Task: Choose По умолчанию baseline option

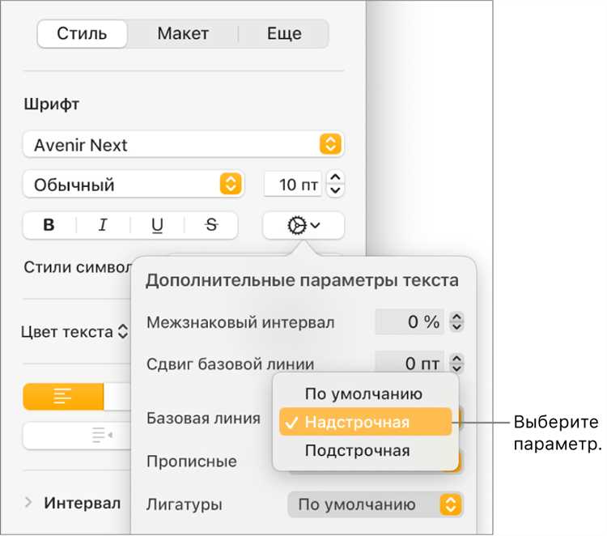Action: tap(363, 394)
